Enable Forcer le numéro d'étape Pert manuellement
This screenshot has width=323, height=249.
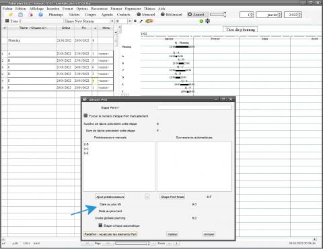tap(85, 115)
